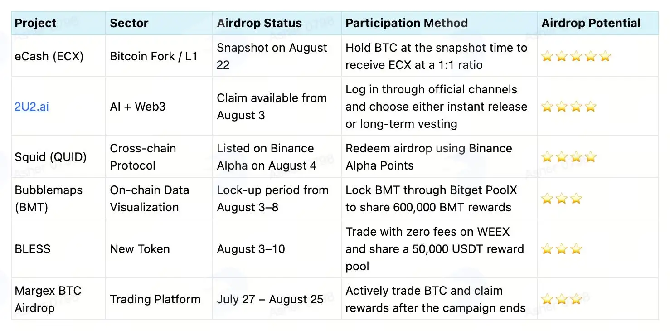Click the Bubblemaps three-star rating
This screenshot has width=670, height=331.
[x=562, y=199]
